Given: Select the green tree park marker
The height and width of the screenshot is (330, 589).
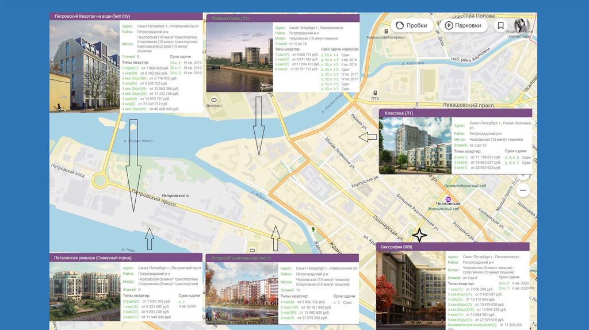Looking at the screenshot, I should pyautogui.click(x=313, y=229).
